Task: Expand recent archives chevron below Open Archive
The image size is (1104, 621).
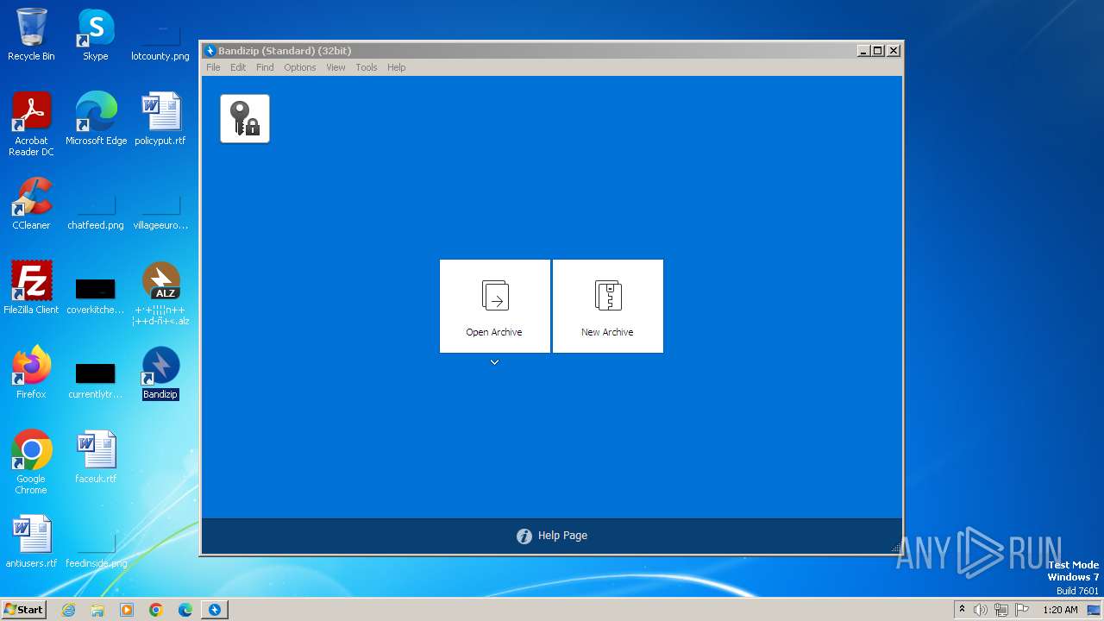Action: [x=494, y=362]
